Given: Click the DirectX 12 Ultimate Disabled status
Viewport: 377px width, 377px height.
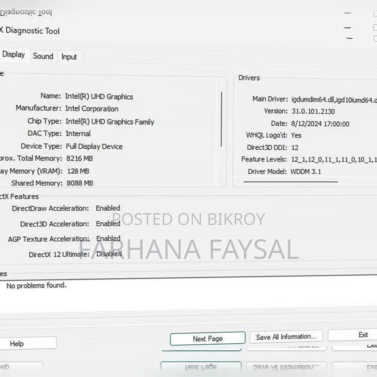Looking at the screenshot, I should pyautogui.click(x=109, y=254).
